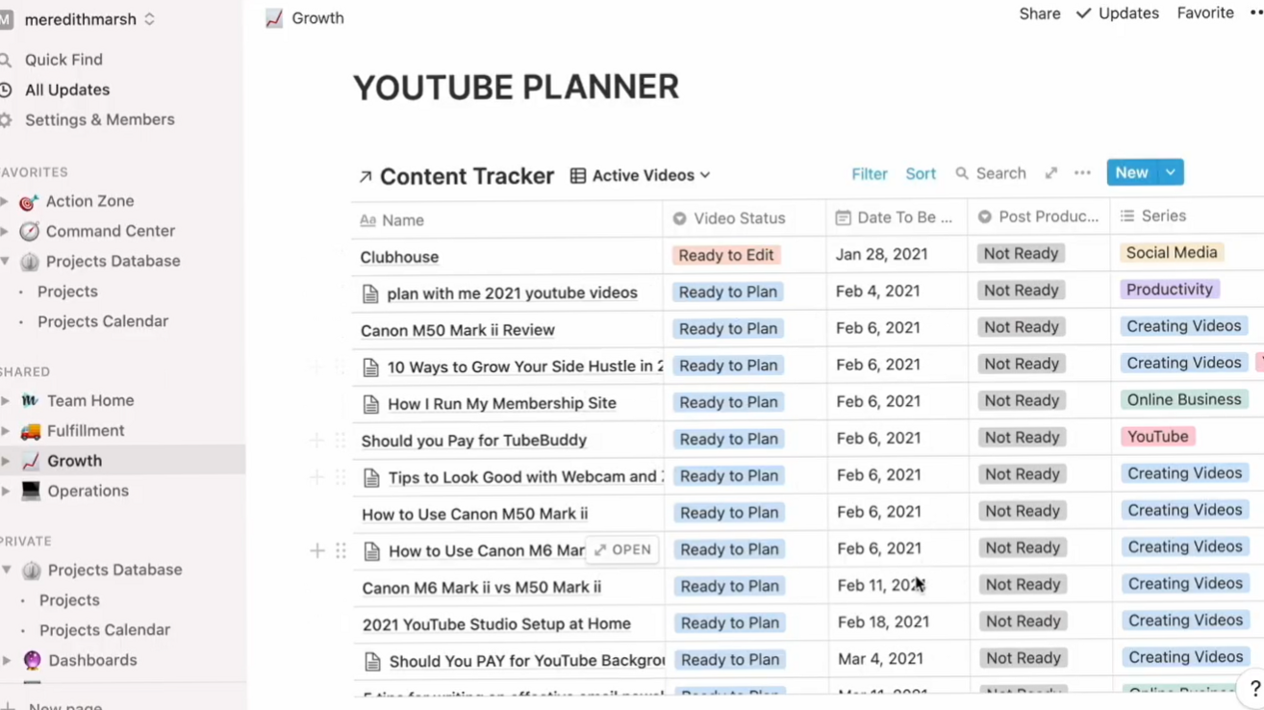1264x710 pixels.
Task: Click the Settings & Members gear icon
Action: click(x=8, y=119)
